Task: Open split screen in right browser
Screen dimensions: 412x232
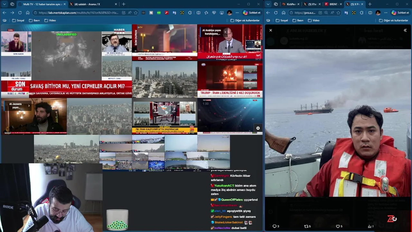Action: tap(370, 13)
